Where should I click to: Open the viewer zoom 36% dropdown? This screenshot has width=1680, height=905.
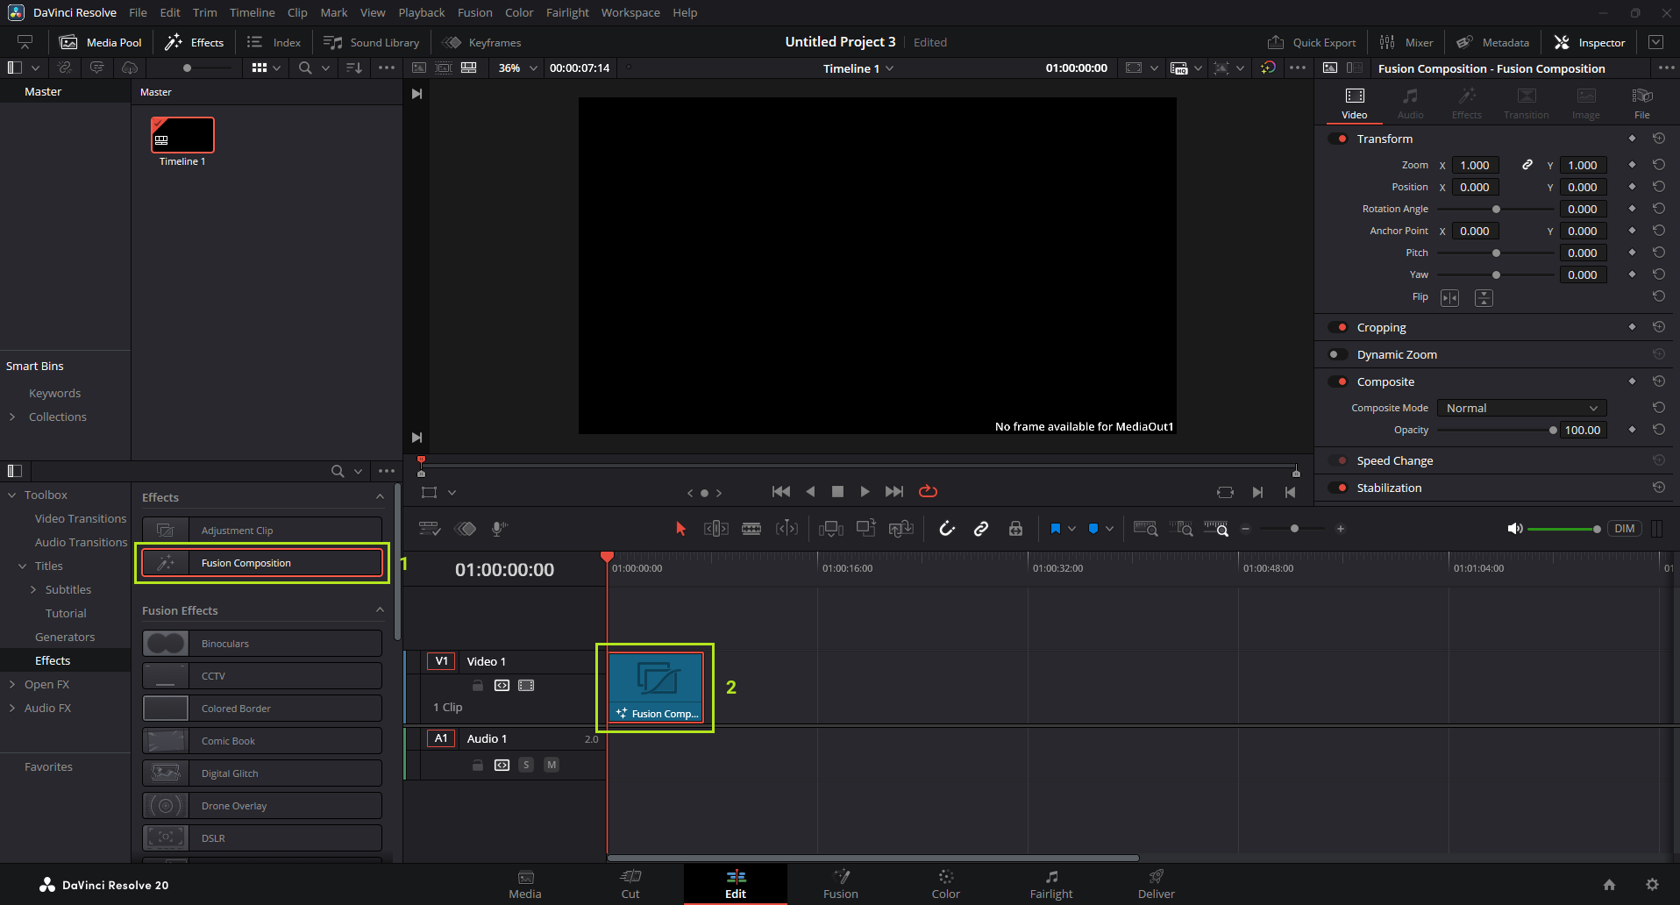517,68
